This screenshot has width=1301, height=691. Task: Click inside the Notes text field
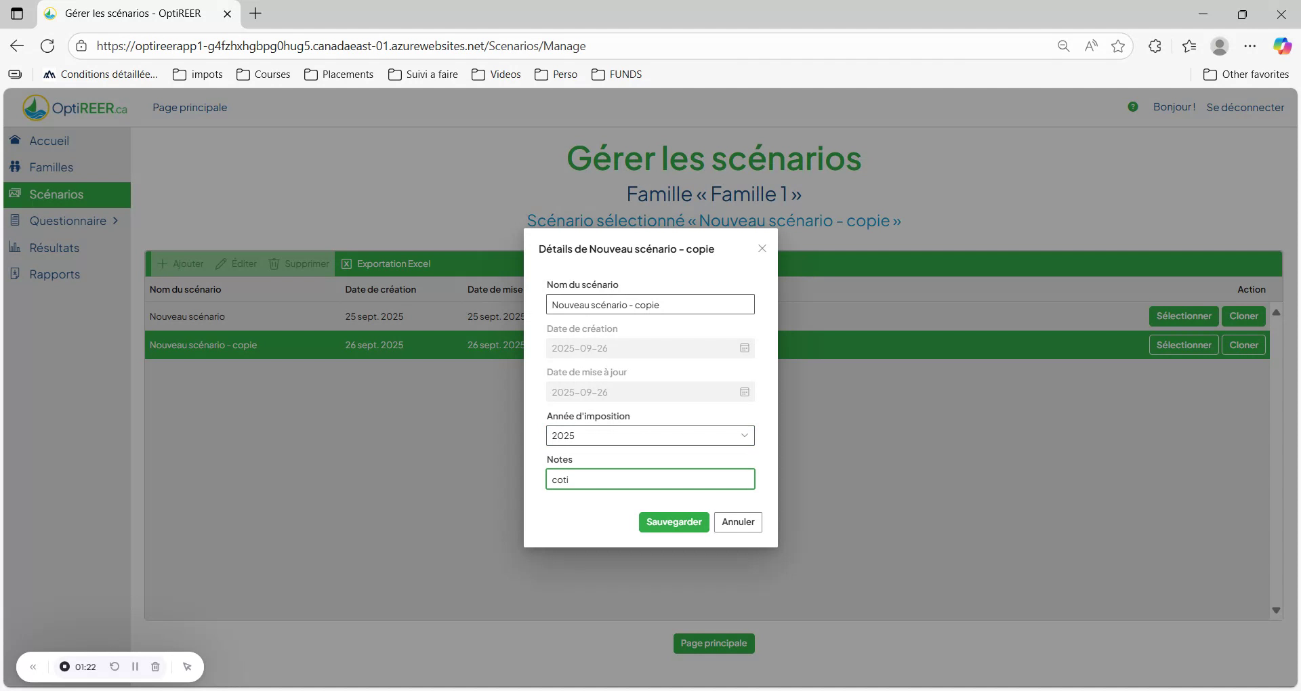(x=650, y=479)
